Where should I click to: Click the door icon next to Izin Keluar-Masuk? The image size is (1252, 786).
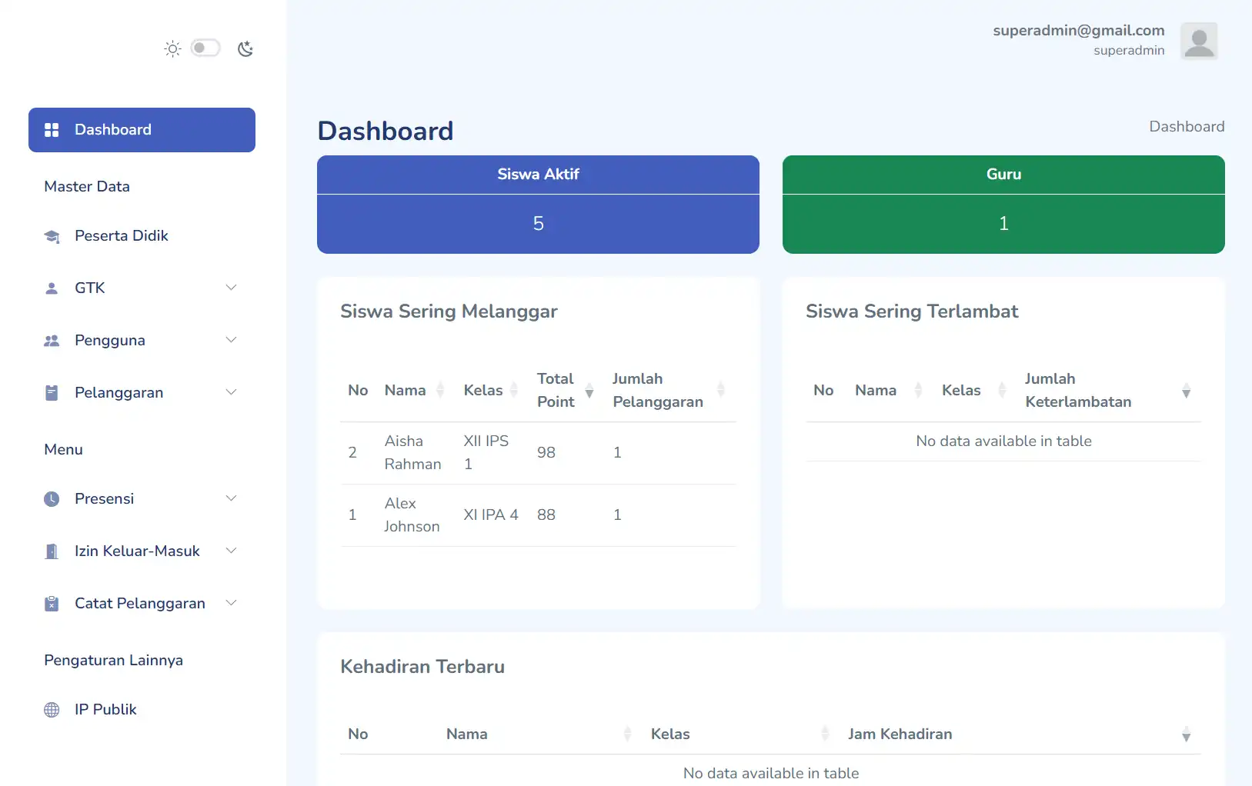coord(52,551)
